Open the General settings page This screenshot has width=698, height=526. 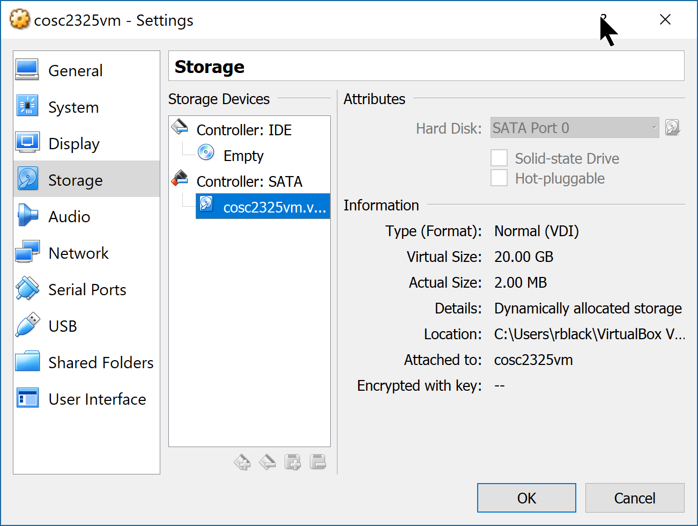87,70
